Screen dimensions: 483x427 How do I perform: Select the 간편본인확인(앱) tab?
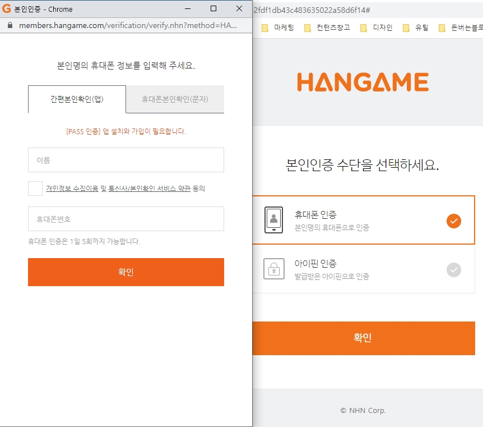[x=77, y=99]
